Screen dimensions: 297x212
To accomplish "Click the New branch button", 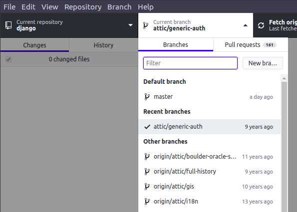I will click(263, 63).
